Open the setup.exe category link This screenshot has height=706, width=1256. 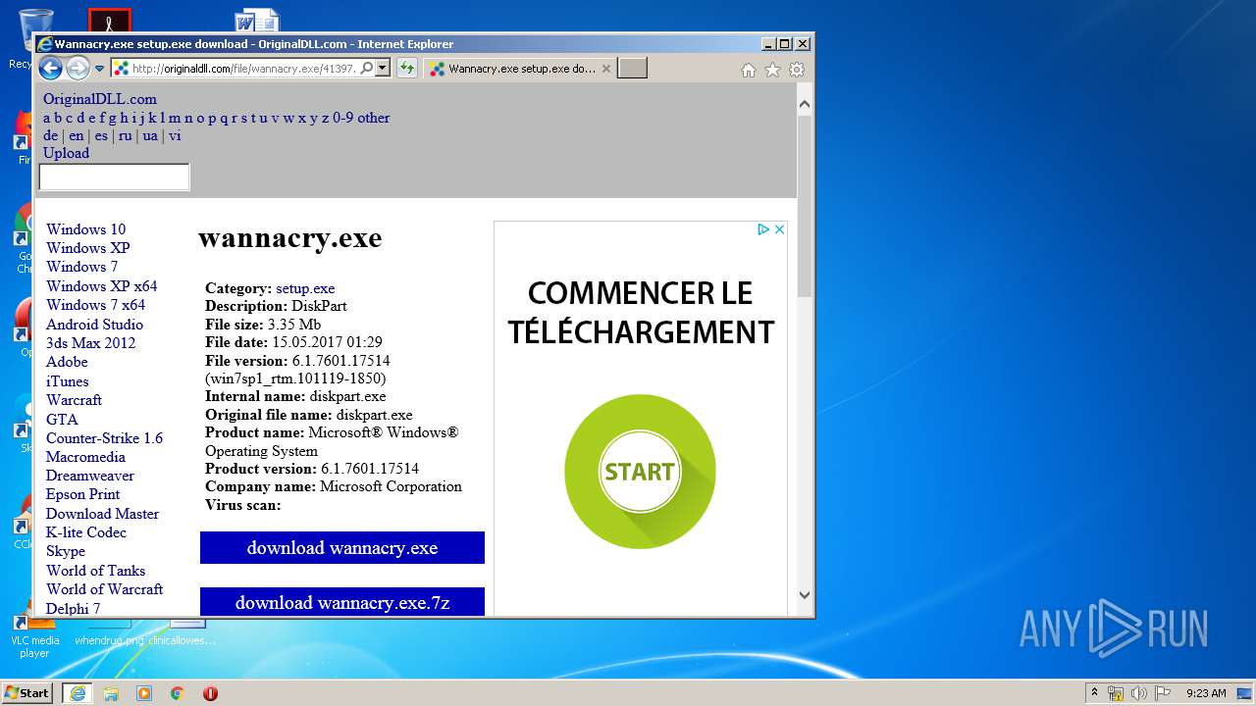[x=305, y=288]
